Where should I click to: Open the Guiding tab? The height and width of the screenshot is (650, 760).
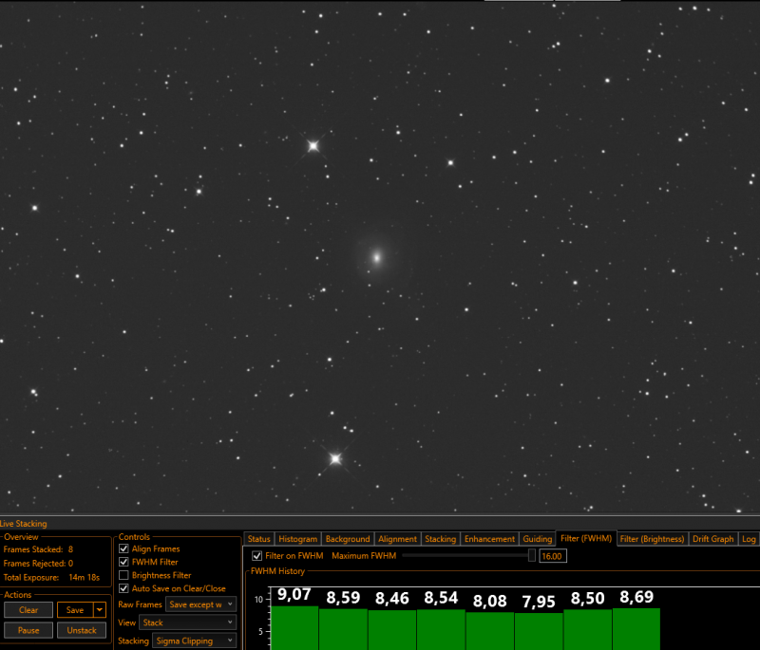[537, 539]
